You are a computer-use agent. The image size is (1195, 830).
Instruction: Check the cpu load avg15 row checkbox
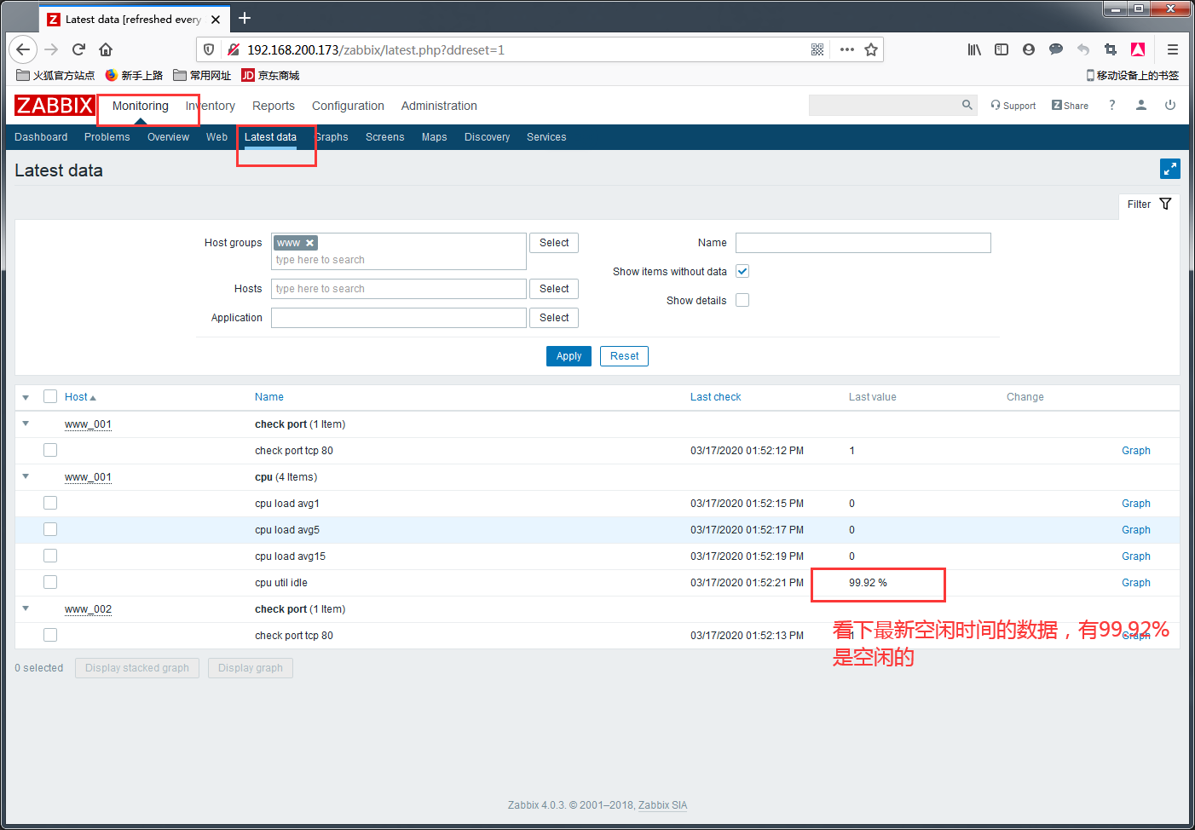[x=50, y=556]
